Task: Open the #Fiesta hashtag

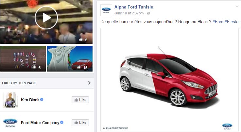Action: [x=232, y=22]
